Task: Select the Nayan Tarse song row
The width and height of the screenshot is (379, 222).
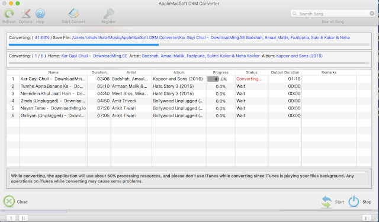Action: click(189, 108)
